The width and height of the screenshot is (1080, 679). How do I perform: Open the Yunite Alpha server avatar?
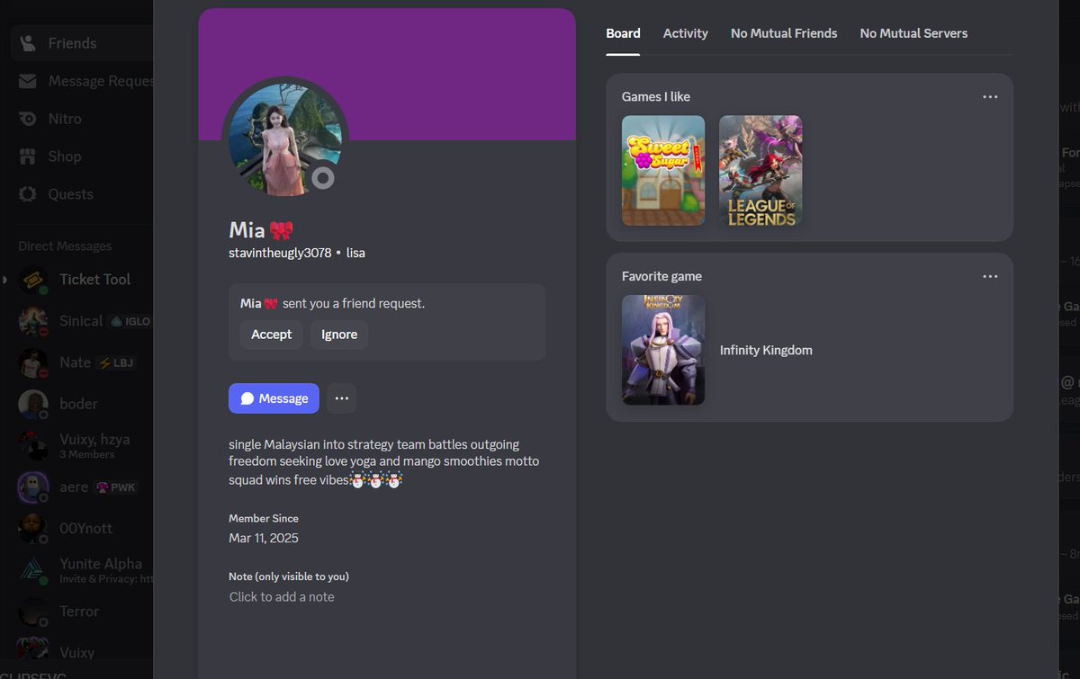coord(32,569)
